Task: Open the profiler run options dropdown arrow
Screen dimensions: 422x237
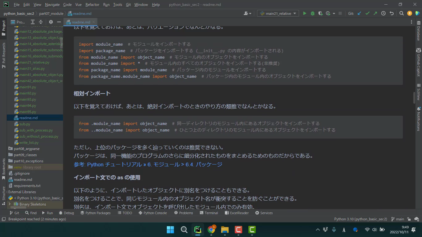Action: [334, 14]
